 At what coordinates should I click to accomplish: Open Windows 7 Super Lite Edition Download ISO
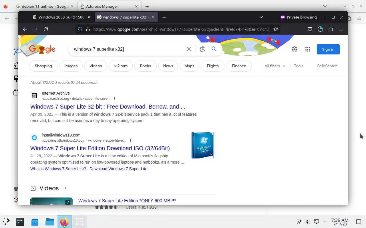coord(100,148)
